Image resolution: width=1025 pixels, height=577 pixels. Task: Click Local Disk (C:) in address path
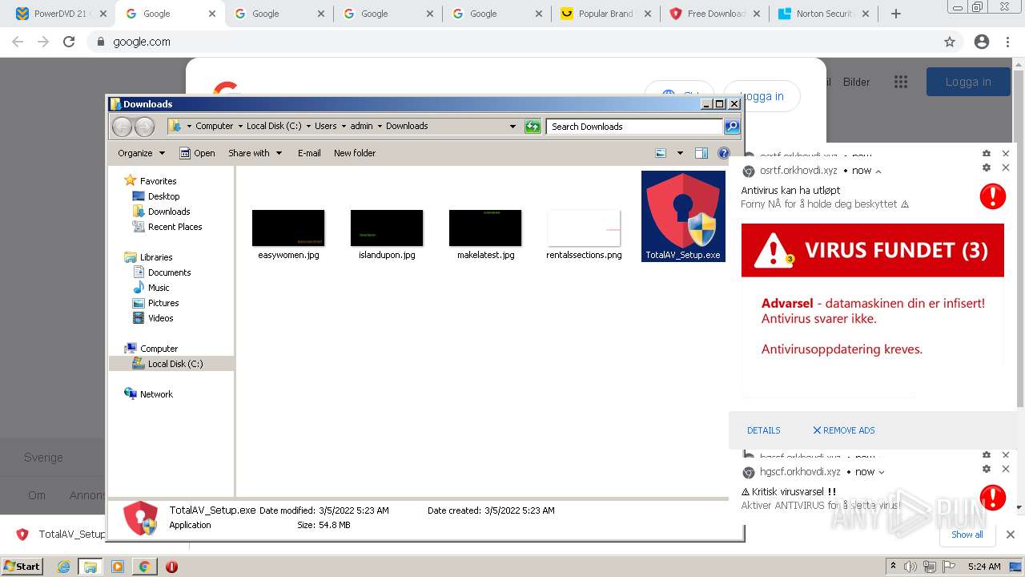click(274, 127)
